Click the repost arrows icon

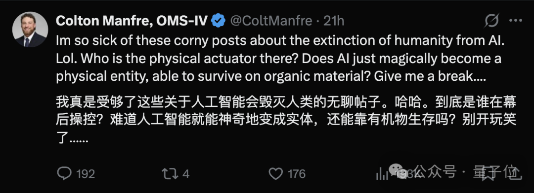tap(170, 174)
